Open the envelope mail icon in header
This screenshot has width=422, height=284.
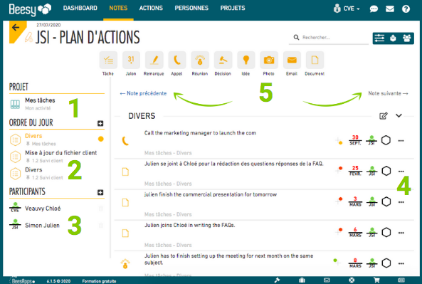point(390,9)
